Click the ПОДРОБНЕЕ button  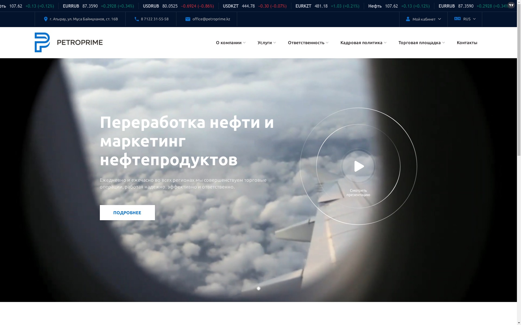point(127,213)
